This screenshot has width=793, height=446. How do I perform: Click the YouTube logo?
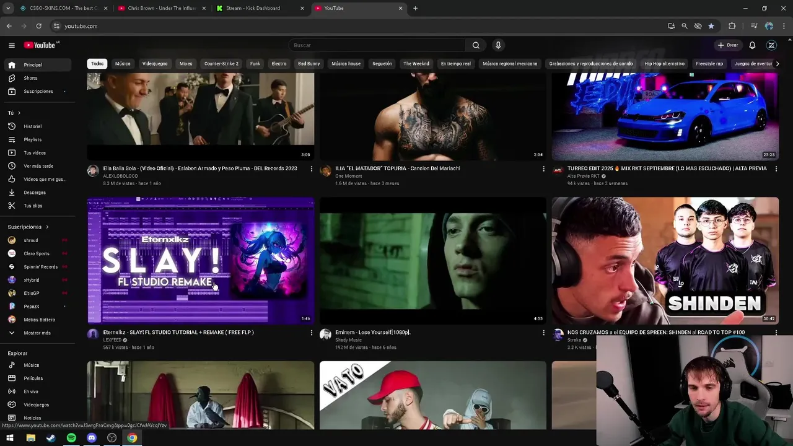tap(40, 45)
